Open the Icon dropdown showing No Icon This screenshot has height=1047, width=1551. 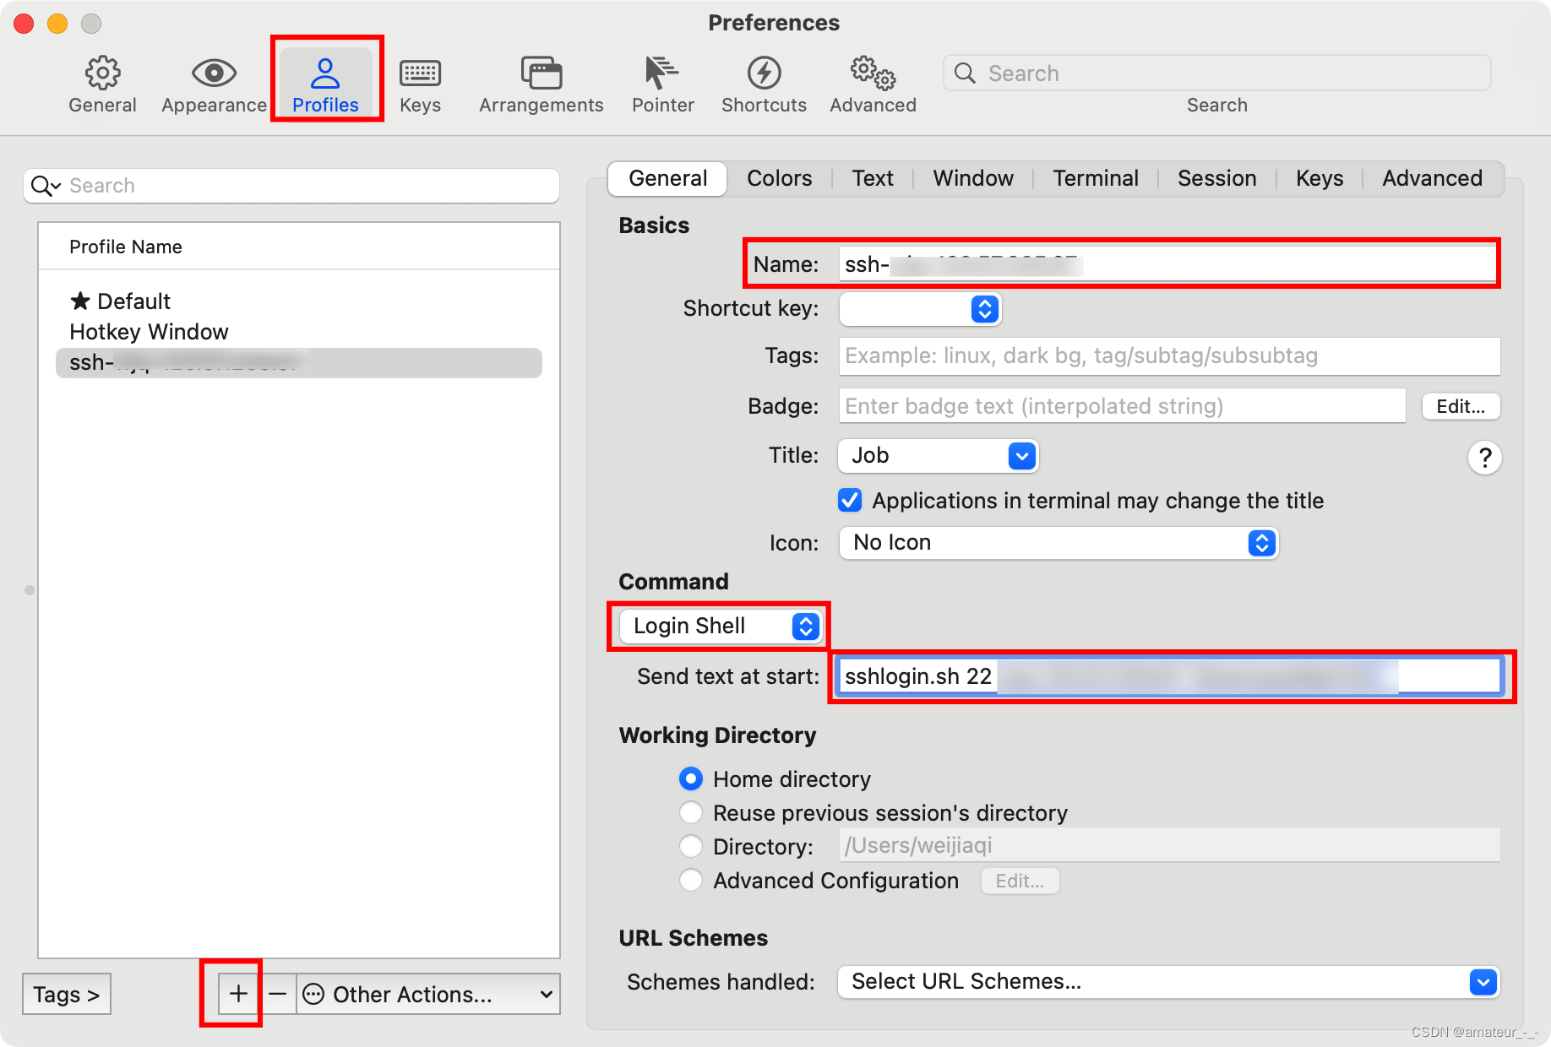pos(1058,542)
